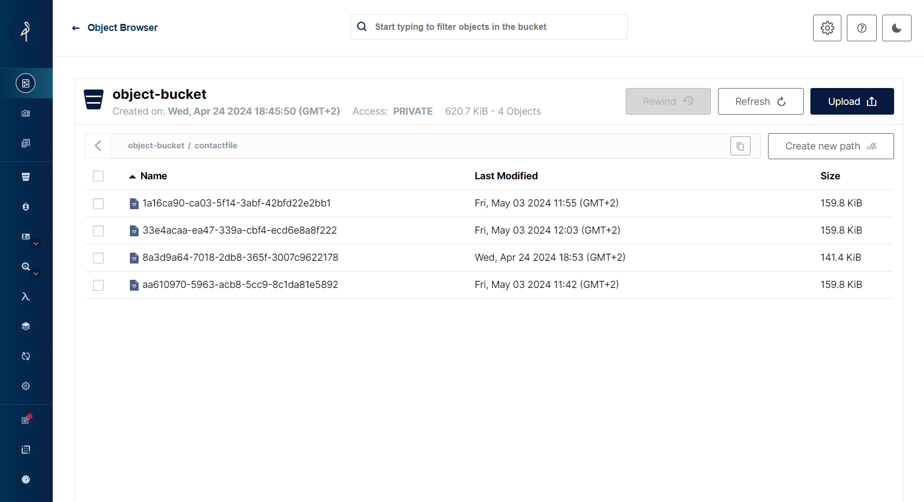Screen dimensions: 924x502
Task: Expand the Identity submenu chevron
Action: (36, 244)
